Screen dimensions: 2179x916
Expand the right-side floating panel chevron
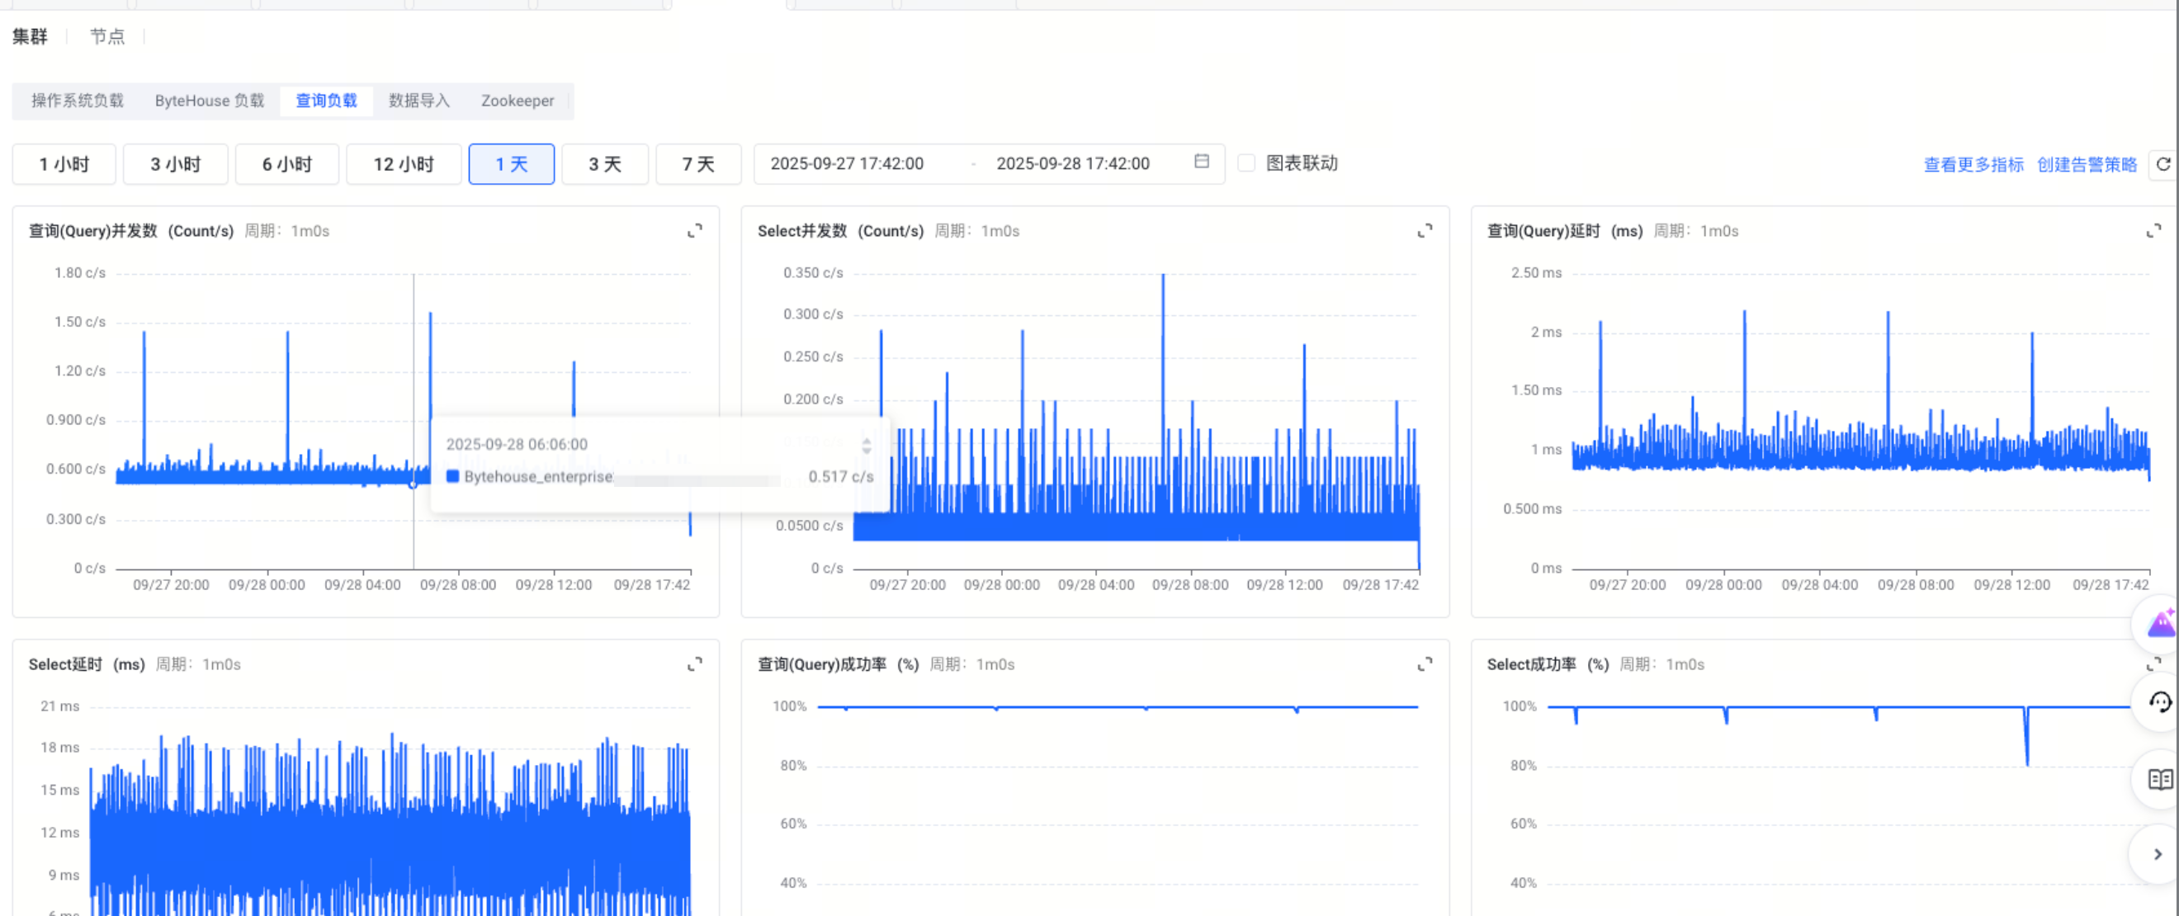point(2157,854)
